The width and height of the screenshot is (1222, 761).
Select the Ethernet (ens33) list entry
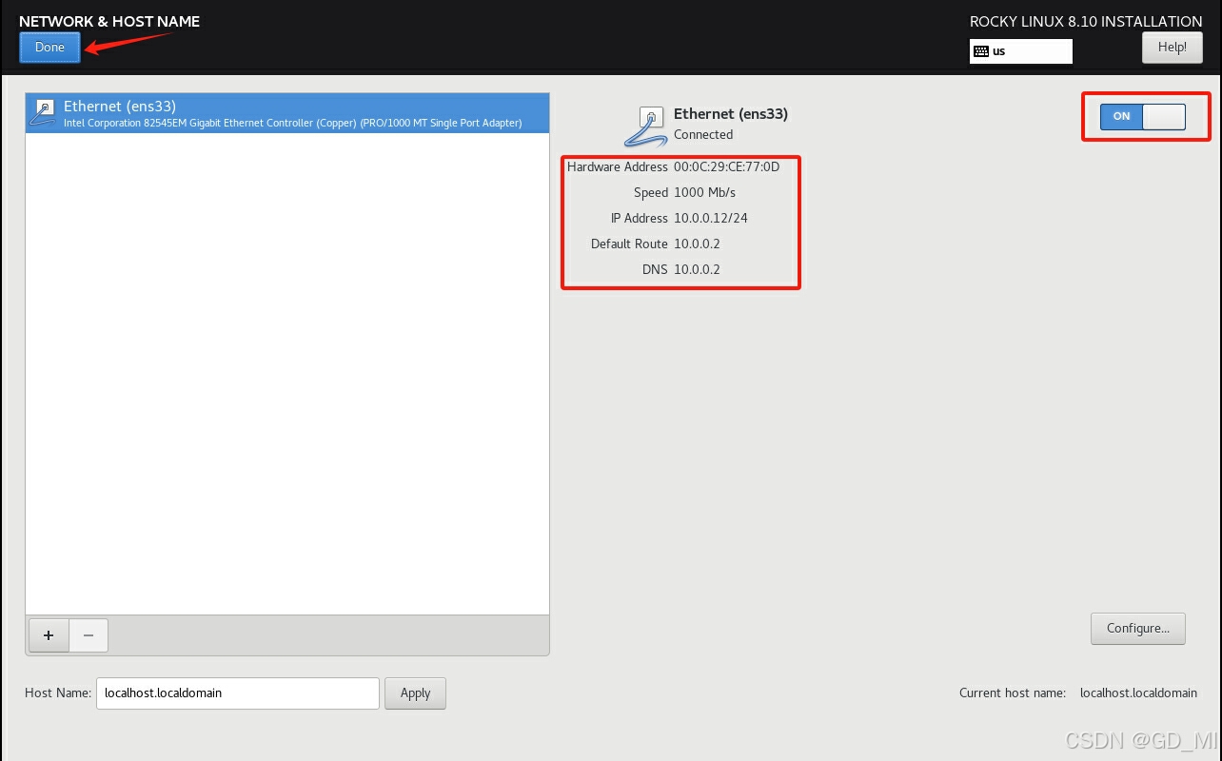287,112
